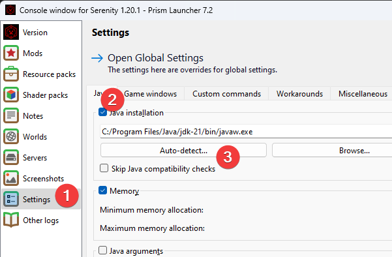Viewport: 392px width, 257px height.
Task: Click the Auto-detect button
Action: pyautogui.click(x=183, y=150)
